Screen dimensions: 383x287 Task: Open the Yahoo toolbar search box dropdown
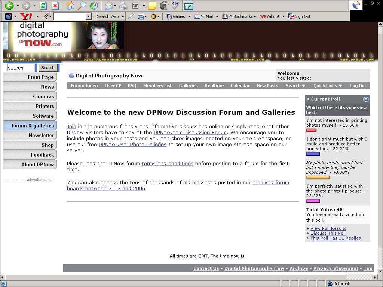coord(89,16)
